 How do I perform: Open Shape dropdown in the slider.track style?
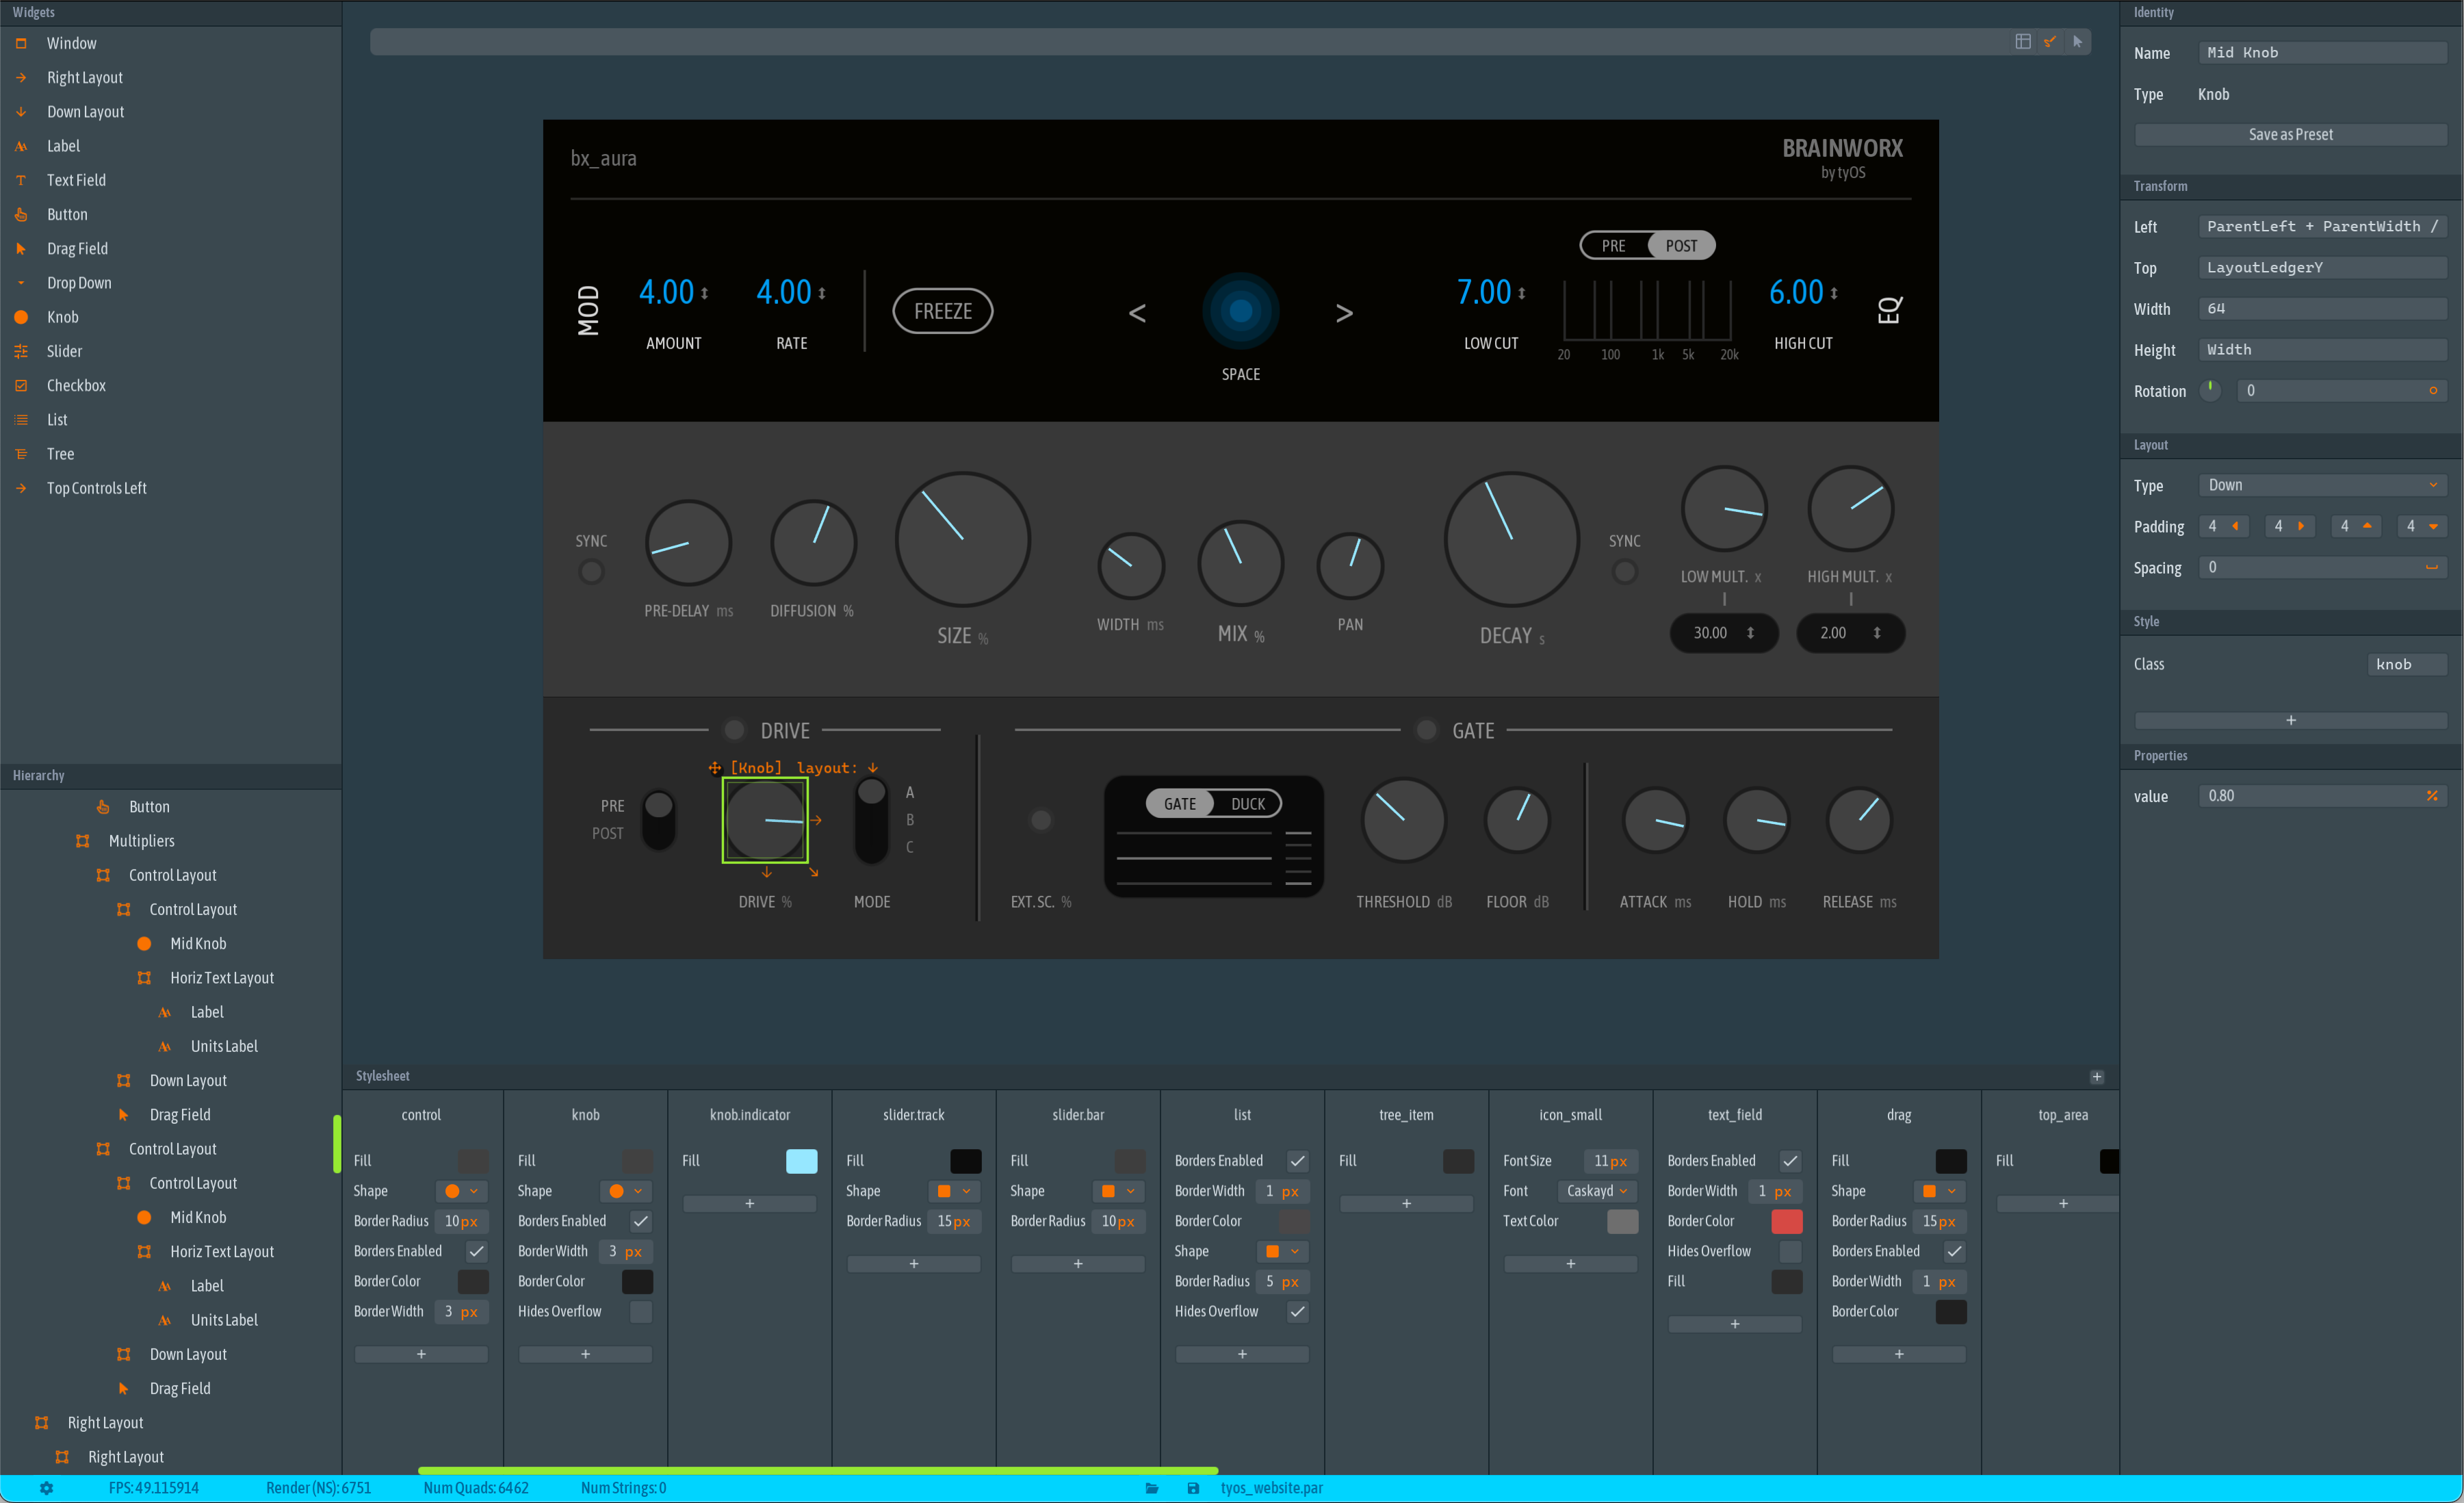click(x=954, y=1191)
